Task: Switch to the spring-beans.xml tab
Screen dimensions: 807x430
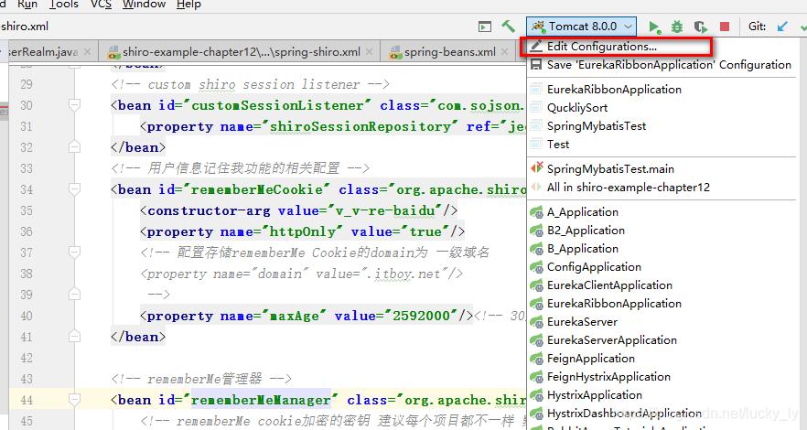Action: pyautogui.click(x=449, y=52)
